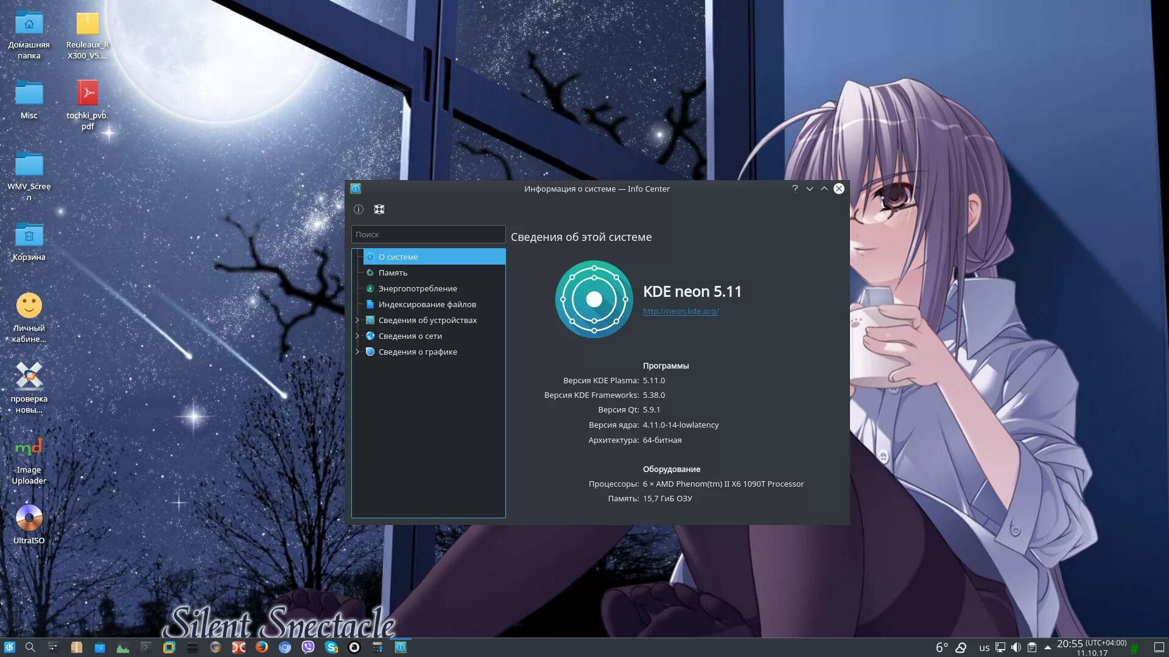Launch Konsole terminal from taskbar

[x=146, y=647]
